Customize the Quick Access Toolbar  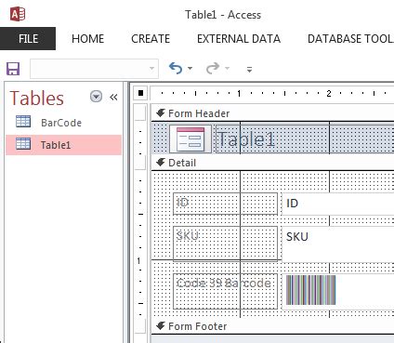pos(249,69)
